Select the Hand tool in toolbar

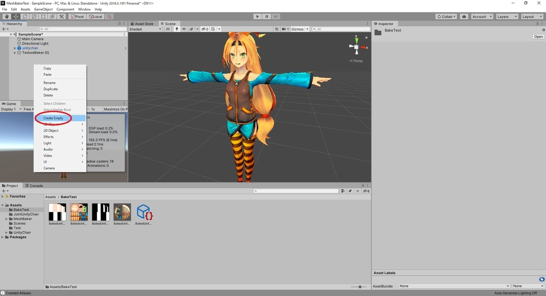pyautogui.click(x=7, y=16)
